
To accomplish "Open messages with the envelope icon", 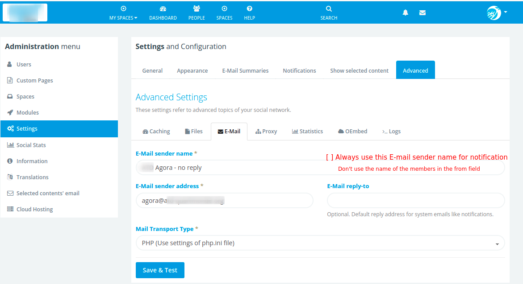I will [422, 12].
